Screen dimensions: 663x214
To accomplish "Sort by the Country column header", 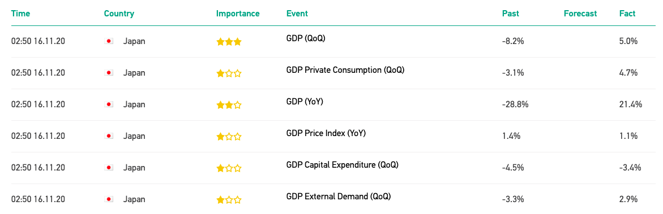I will pyautogui.click(x=119, y=14).
